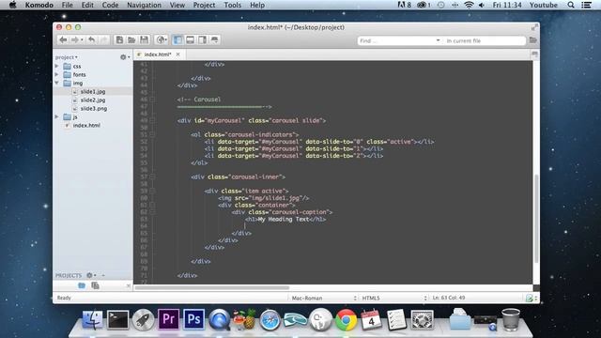Viewport: 601px width, 338px height.
Task: Select slide2.jpg in file tree
Action: coord(93,100)
